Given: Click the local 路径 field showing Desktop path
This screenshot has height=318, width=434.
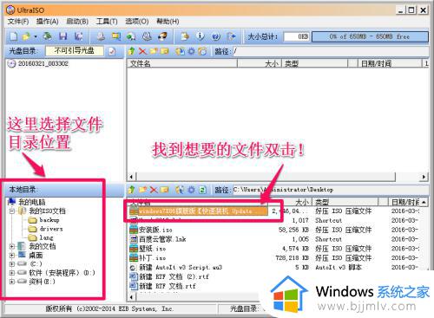Looking at the screenshot, I should coord(331,190).
